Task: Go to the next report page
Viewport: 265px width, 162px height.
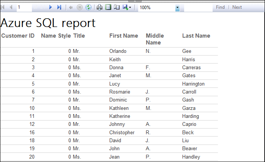Action: tap(50, 7)
